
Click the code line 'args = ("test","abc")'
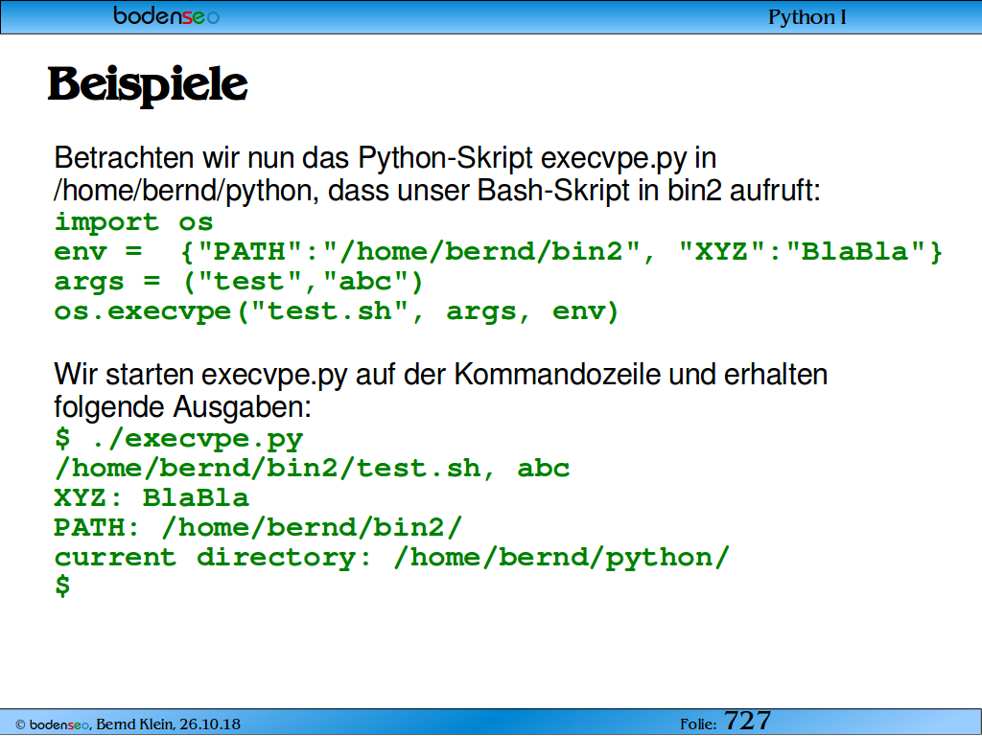point(239,282)
